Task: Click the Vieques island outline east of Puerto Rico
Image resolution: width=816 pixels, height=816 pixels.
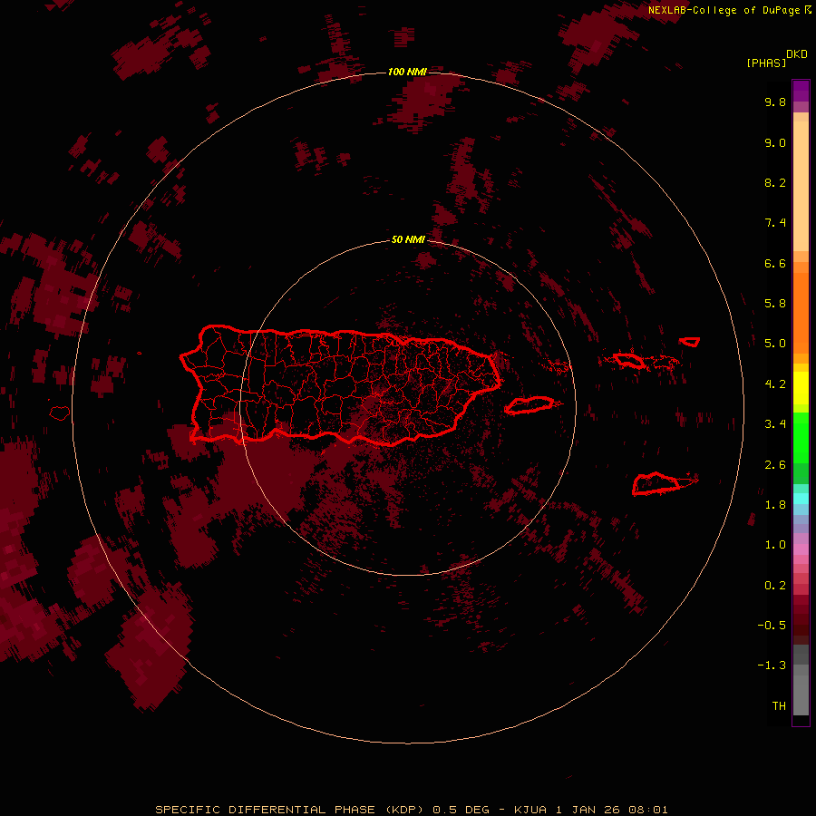Action: click(529, 405)
